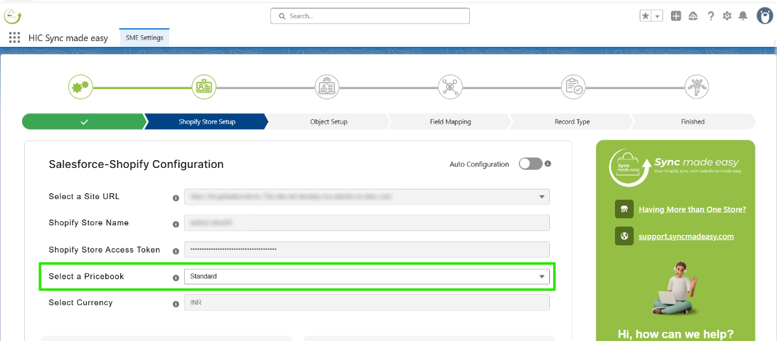Click the Shopify Store Name info icon

point(176,224)
